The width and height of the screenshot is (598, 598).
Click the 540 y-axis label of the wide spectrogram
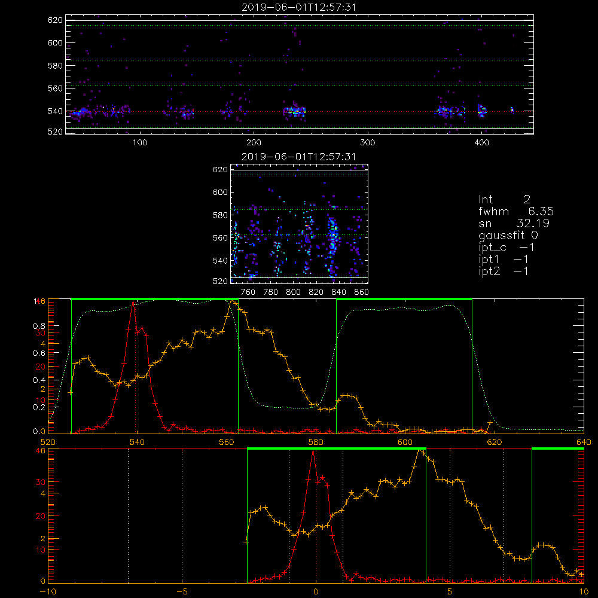[x=55, y=111]
